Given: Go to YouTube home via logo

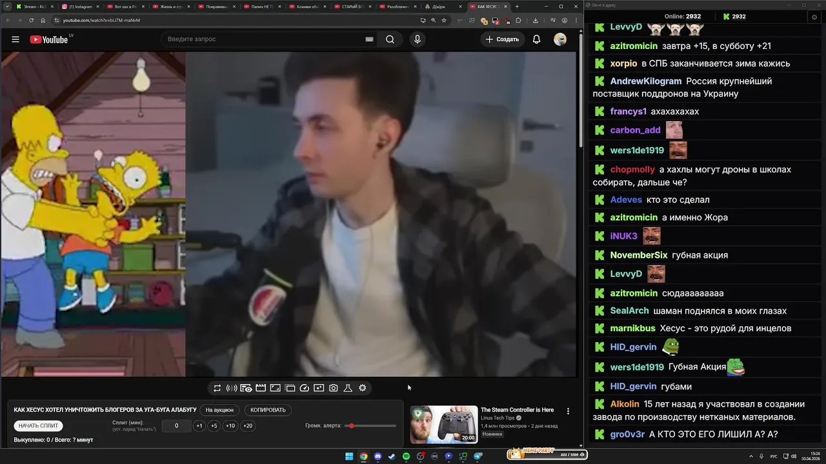Looking at the screenshot, I should pyautogui.click(x=49, y=39).
